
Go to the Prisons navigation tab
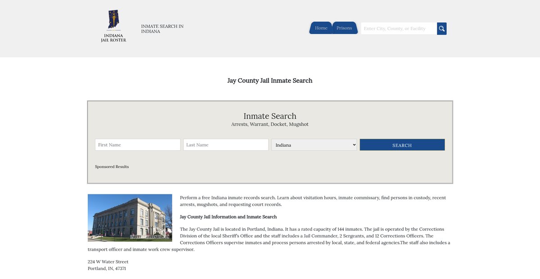[344, 28]
